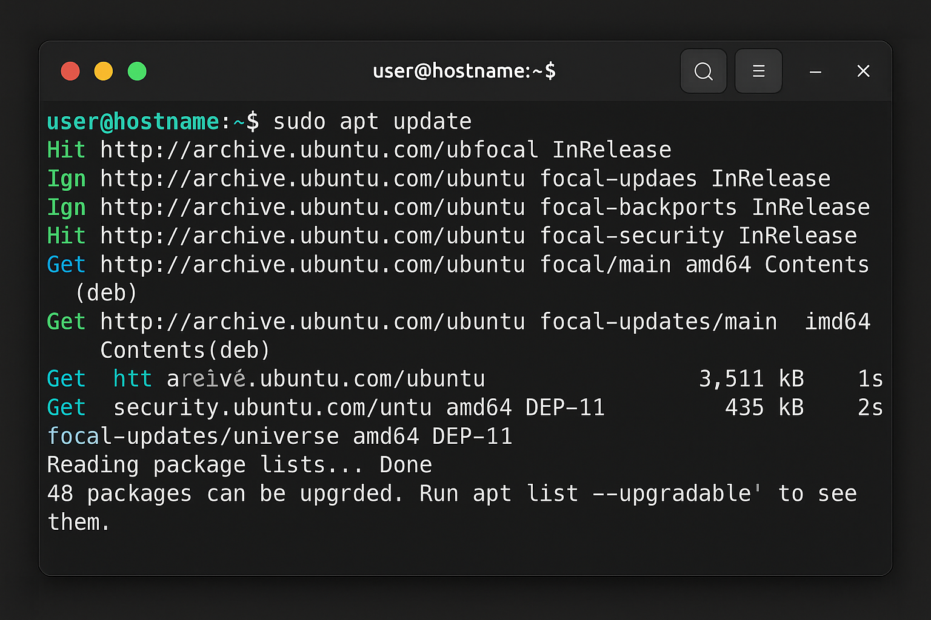Click the red traffic light button
Screen dimensions: 931x620
[70, 71]
